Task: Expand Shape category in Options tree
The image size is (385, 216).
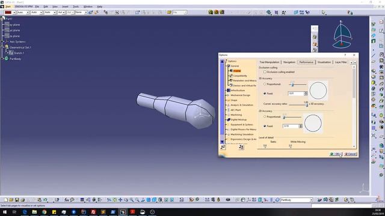Action: click(226, 100)
